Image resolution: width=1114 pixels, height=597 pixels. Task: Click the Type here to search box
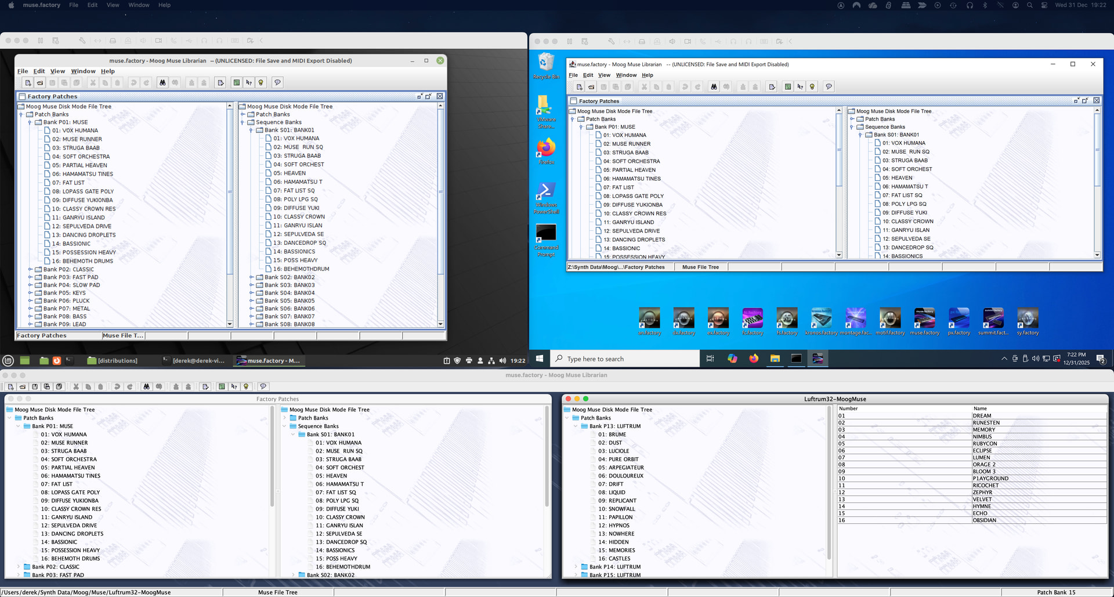[624, 359]
